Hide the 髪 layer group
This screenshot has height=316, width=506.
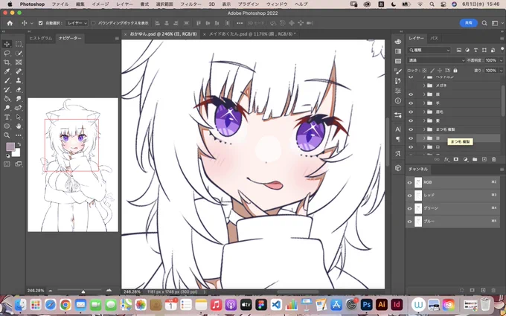411,120
